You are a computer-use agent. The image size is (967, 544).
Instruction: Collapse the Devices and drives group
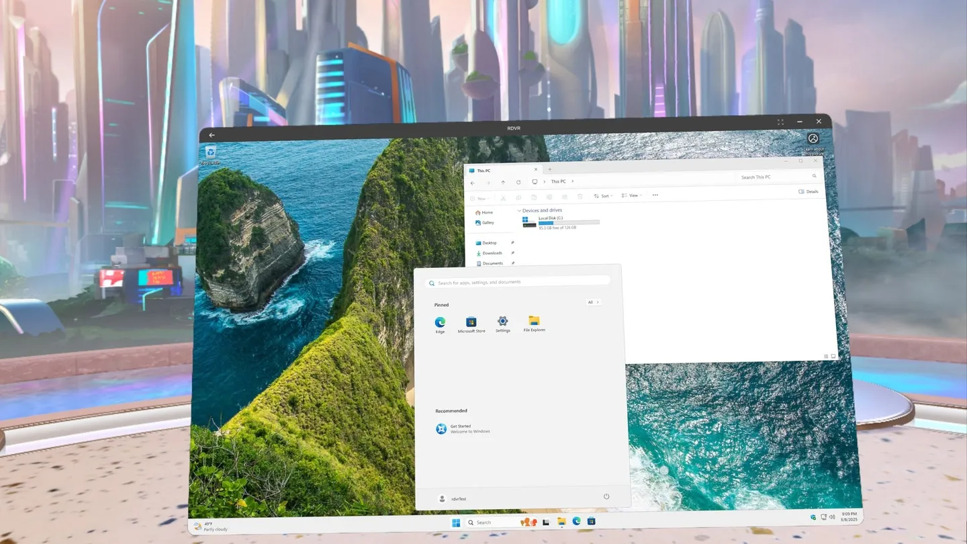coord(520,210)
